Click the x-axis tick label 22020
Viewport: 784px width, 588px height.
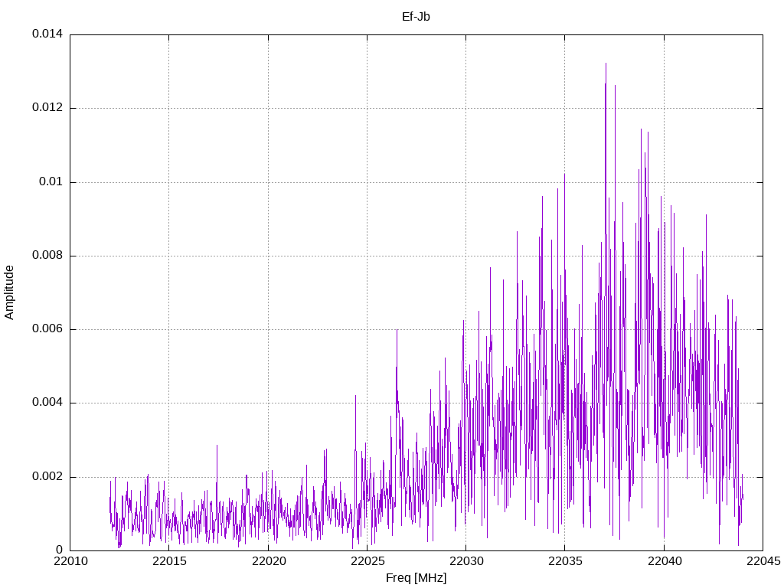coord(268,561)
